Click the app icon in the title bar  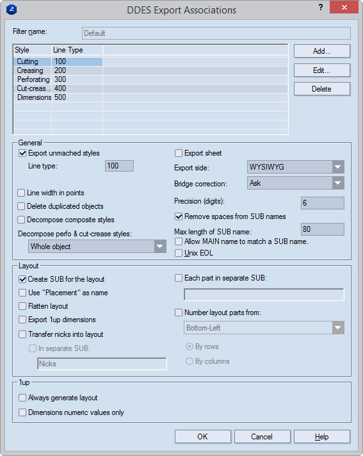(12, 10)
